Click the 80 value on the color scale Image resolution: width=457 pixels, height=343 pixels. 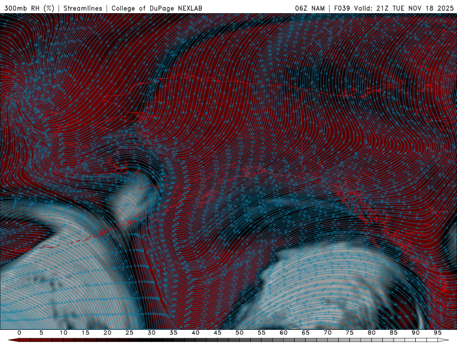click(371, 333)
